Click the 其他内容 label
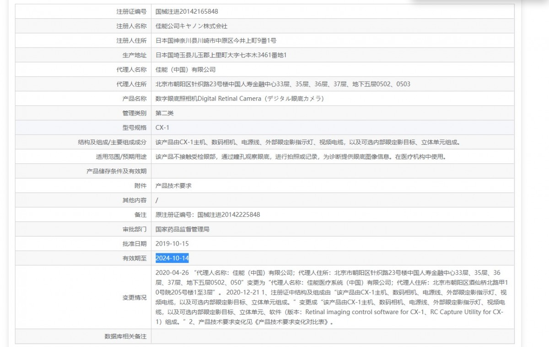Viewport: 549px width, 347px height. click(135, 200)
